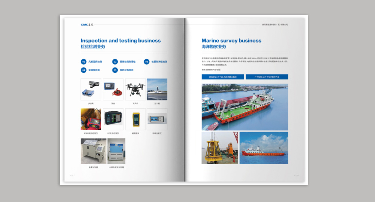Image resolution: width=375 pixels, height=202 pixels.
Task: Select the drone (无人机) product image
Action: click(135, 89)
